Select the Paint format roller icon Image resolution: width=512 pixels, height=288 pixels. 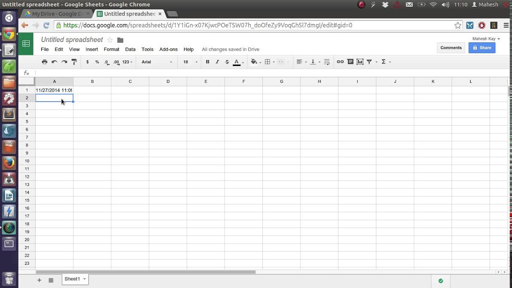[x=74, y=62]
